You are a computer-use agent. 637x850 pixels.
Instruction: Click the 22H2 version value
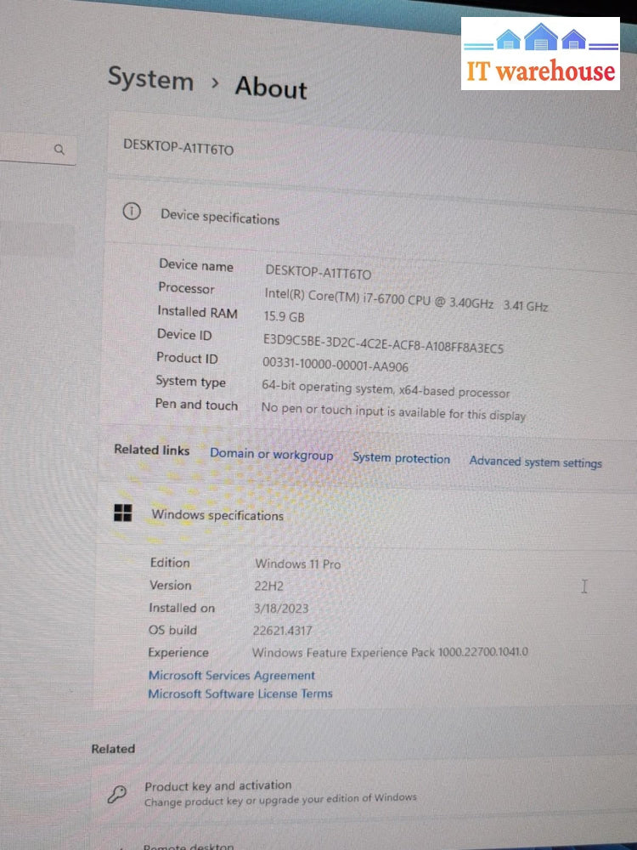coord(268,586)
